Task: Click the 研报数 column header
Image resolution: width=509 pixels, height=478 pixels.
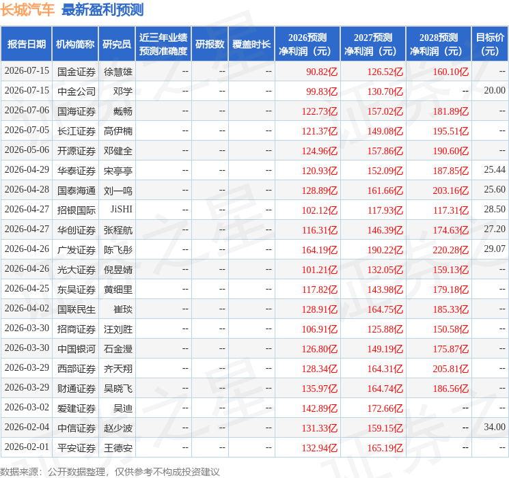Action: pyautogui.click(x=210, y=44)
